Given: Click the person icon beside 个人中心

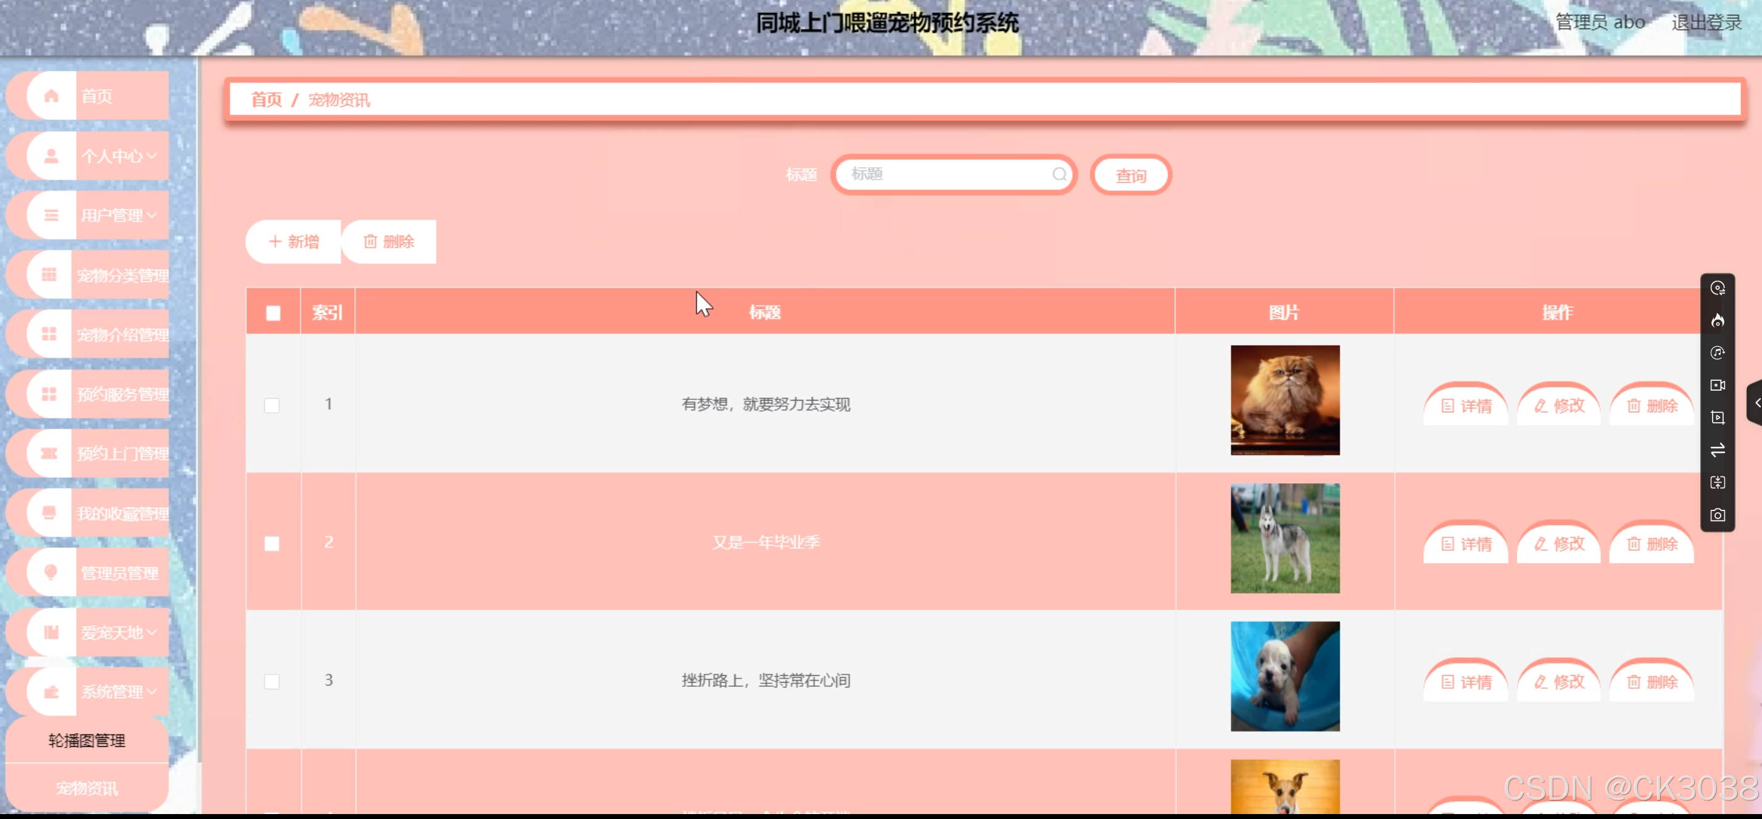Looking at the screenshot, I should click(x=51, y=156).
